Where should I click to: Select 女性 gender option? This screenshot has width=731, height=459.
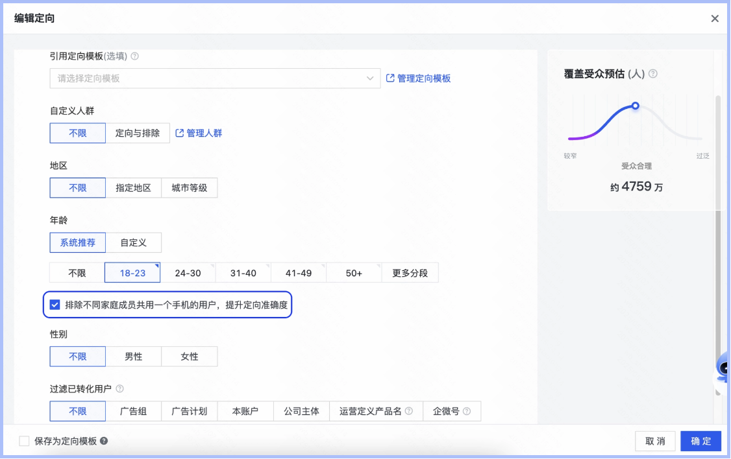click(x=189, y=356)
